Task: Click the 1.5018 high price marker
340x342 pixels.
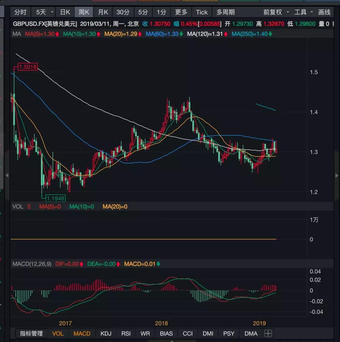Action: pos(28,67)
